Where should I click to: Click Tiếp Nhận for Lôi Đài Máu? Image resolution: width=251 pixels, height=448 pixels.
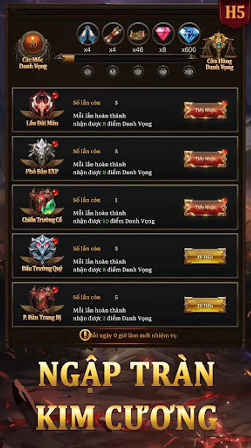pyautogui.click(x=205, y=110)
